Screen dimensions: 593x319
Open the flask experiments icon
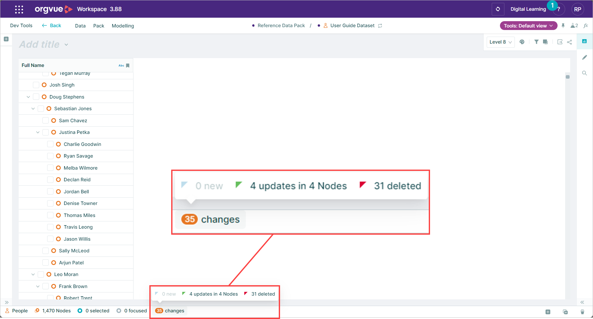(574, 26)
